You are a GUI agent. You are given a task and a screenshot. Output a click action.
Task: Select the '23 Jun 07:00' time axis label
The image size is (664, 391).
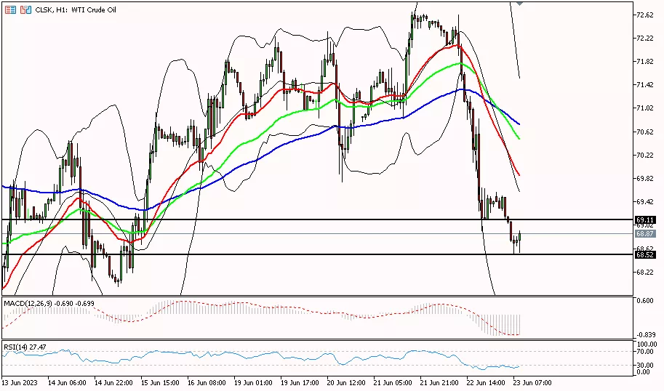[x=532, y=382]
